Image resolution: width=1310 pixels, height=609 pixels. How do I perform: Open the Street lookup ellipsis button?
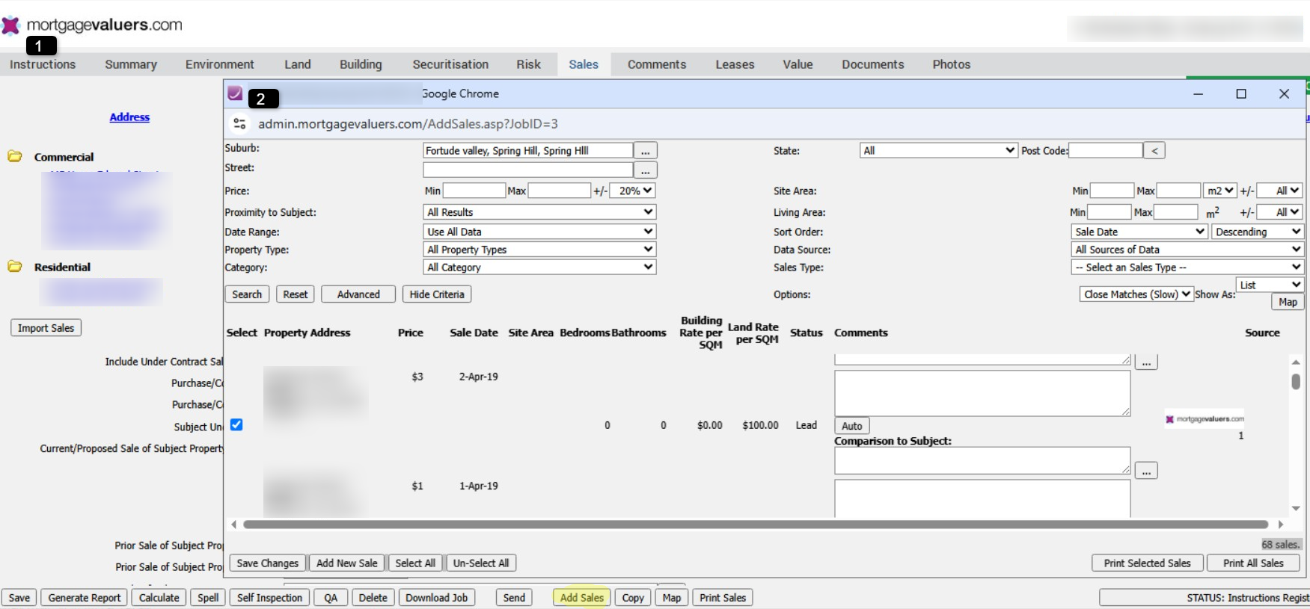pyautogui.click(x=646, y=170)
